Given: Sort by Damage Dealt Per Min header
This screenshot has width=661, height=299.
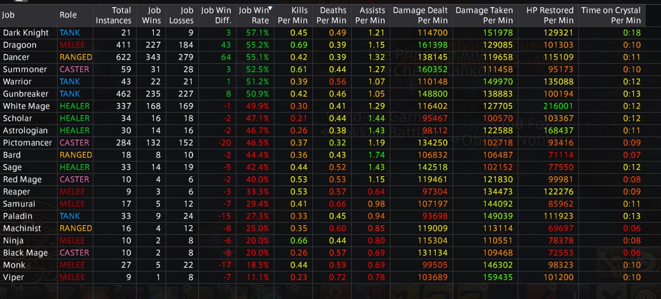Looking at the screenshot, I should 420,15.
